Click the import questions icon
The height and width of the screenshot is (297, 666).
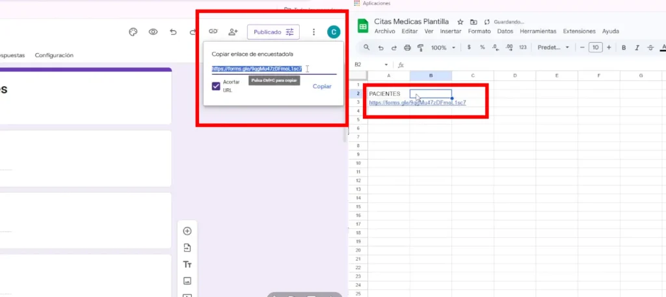click(187, 248)
